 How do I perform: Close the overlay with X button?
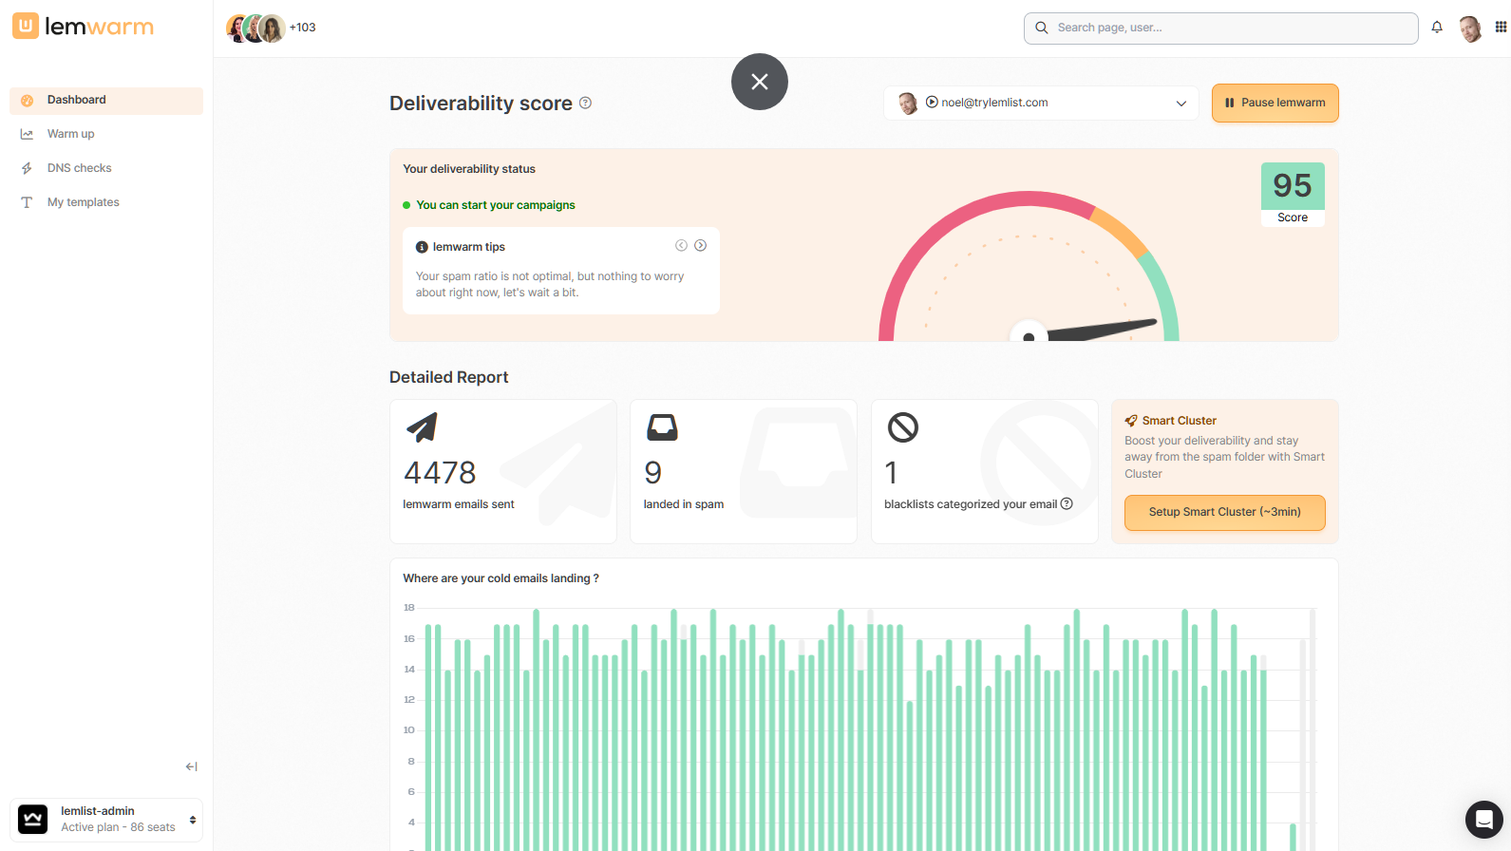pos(760,82)
